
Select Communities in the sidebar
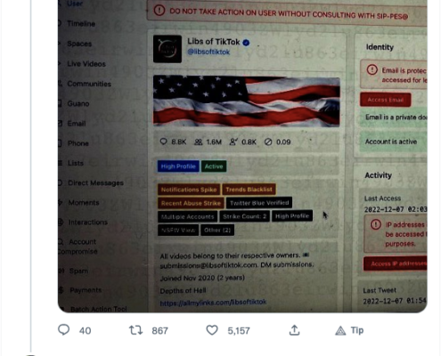[89, 84]
